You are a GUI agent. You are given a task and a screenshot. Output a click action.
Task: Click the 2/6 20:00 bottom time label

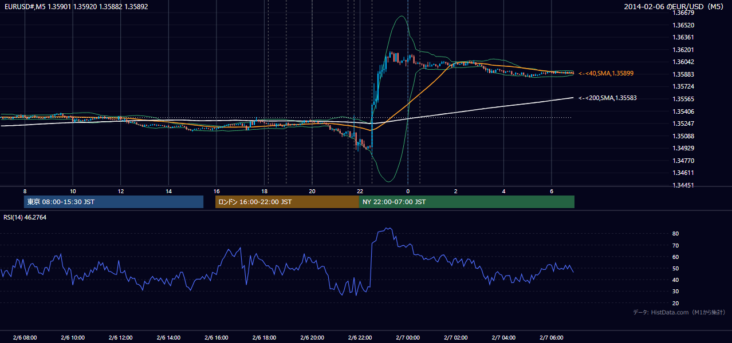tap(312, 337)
